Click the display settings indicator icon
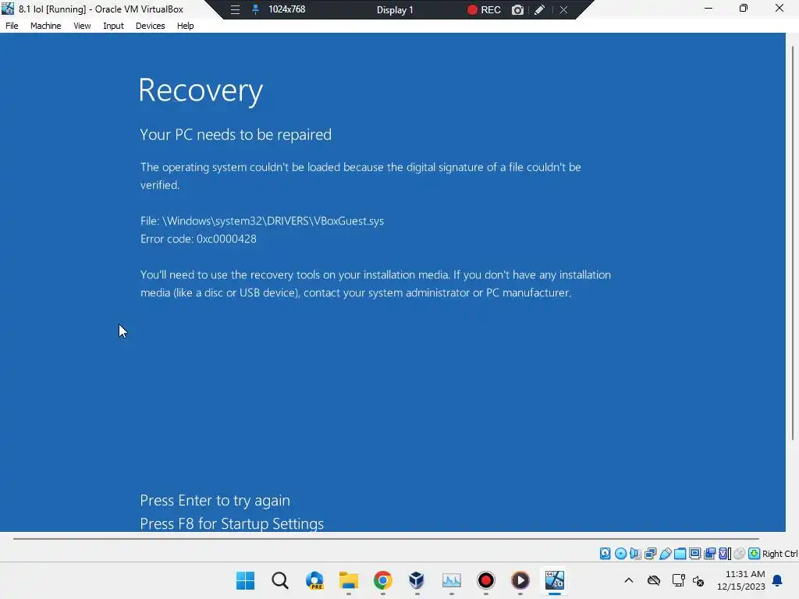This screenshot has height=599, width=799. pyautogui.click(x=694, y=553)
